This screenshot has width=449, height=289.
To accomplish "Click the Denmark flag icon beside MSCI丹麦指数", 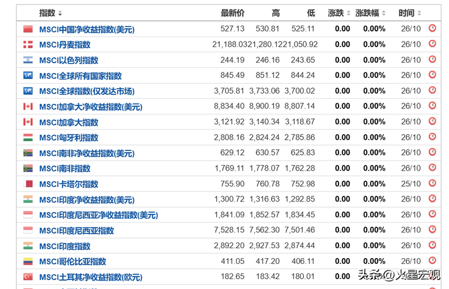I will [x=28, y=44].
